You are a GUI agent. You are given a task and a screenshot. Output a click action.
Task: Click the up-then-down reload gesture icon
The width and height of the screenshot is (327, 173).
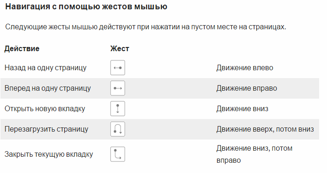point(118,129)
